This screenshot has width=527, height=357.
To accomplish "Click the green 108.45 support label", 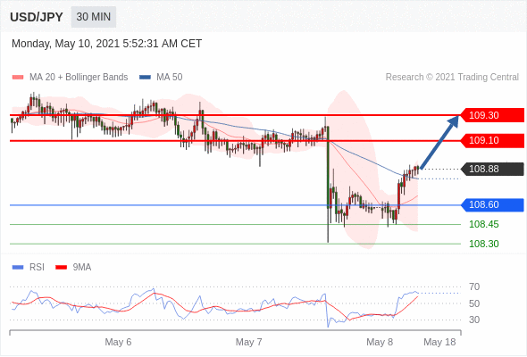I will [483, 224].
